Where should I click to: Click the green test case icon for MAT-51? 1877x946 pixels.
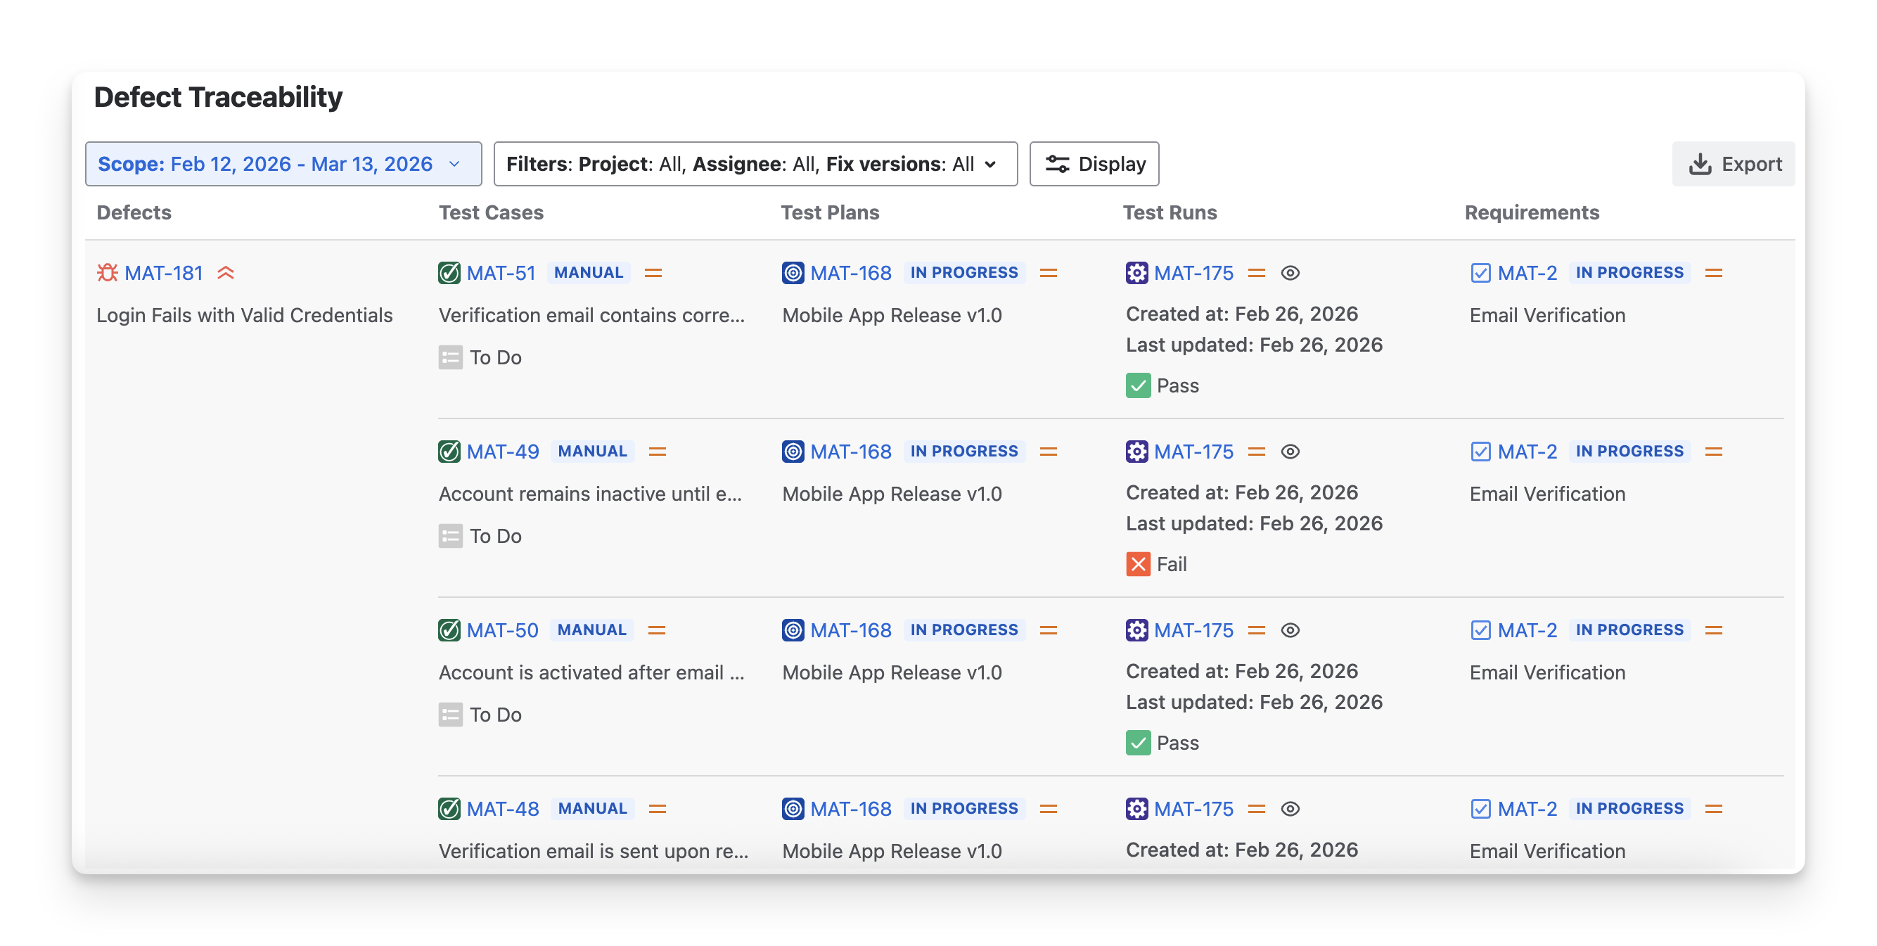(449, 273)
